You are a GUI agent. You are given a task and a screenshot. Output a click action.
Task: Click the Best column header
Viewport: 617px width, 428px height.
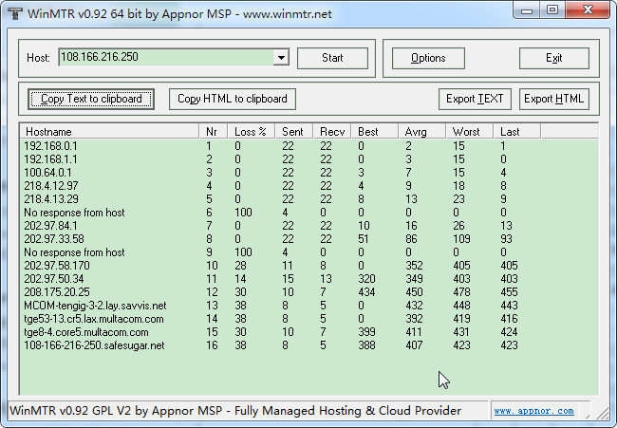click(x=375, y=131)
